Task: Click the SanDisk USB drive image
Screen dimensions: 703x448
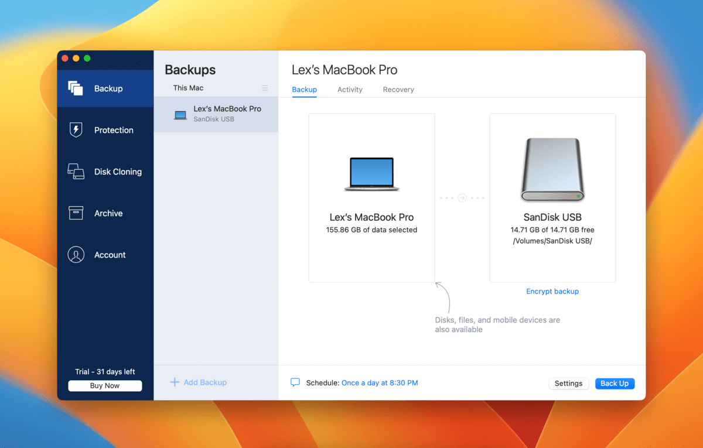Action: click(552, 170)
